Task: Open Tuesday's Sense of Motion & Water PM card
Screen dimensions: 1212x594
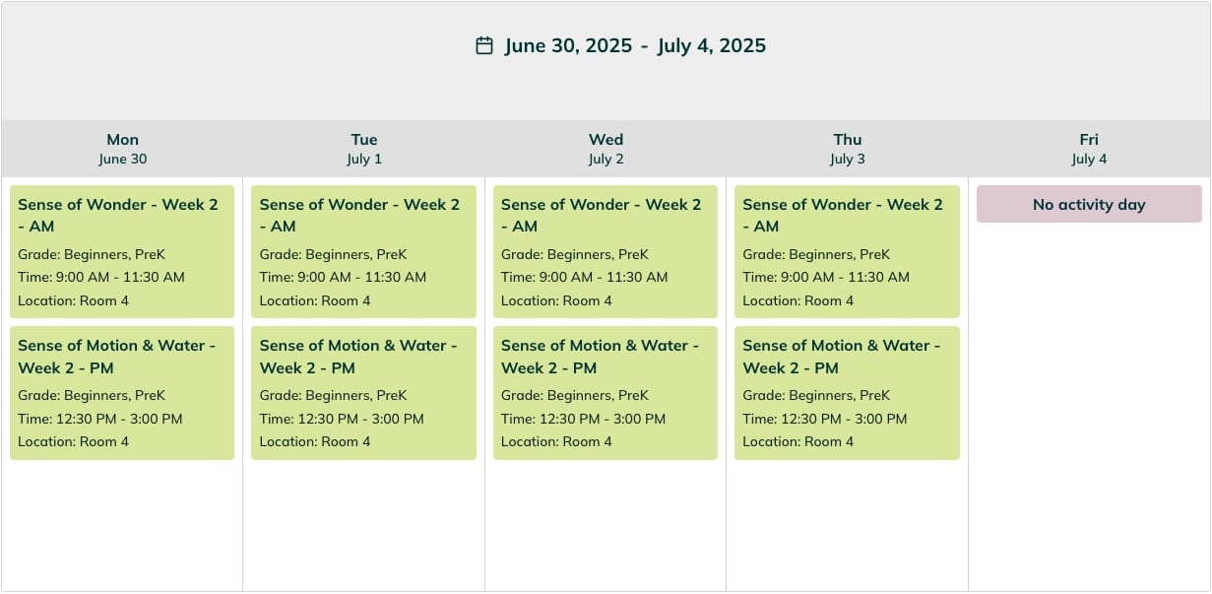Action: 363,393
